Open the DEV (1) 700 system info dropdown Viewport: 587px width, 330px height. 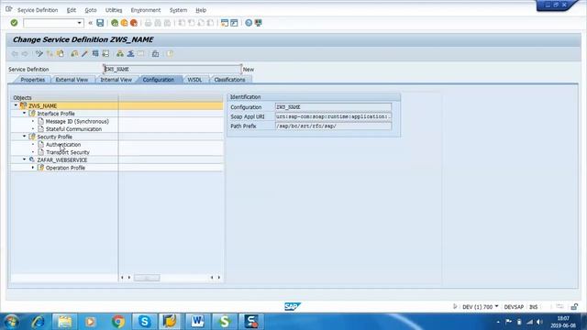click(496, 306)
